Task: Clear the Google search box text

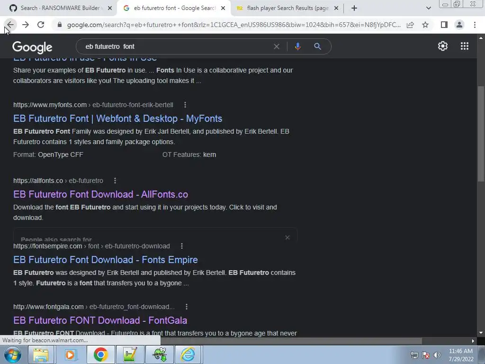Action: coord(277,46)
